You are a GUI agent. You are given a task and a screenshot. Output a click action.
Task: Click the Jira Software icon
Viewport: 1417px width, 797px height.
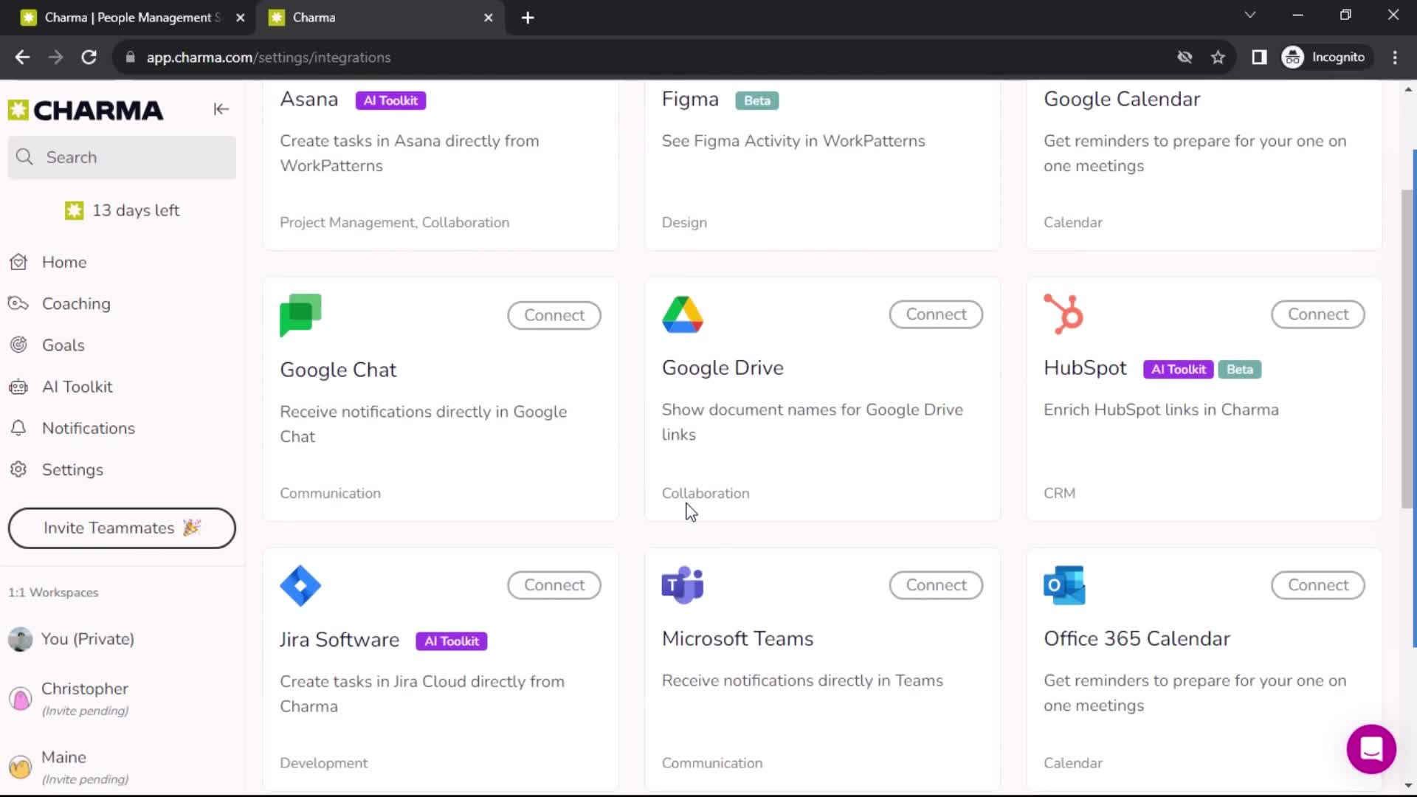pyautogui.click(x=300, y=587)
